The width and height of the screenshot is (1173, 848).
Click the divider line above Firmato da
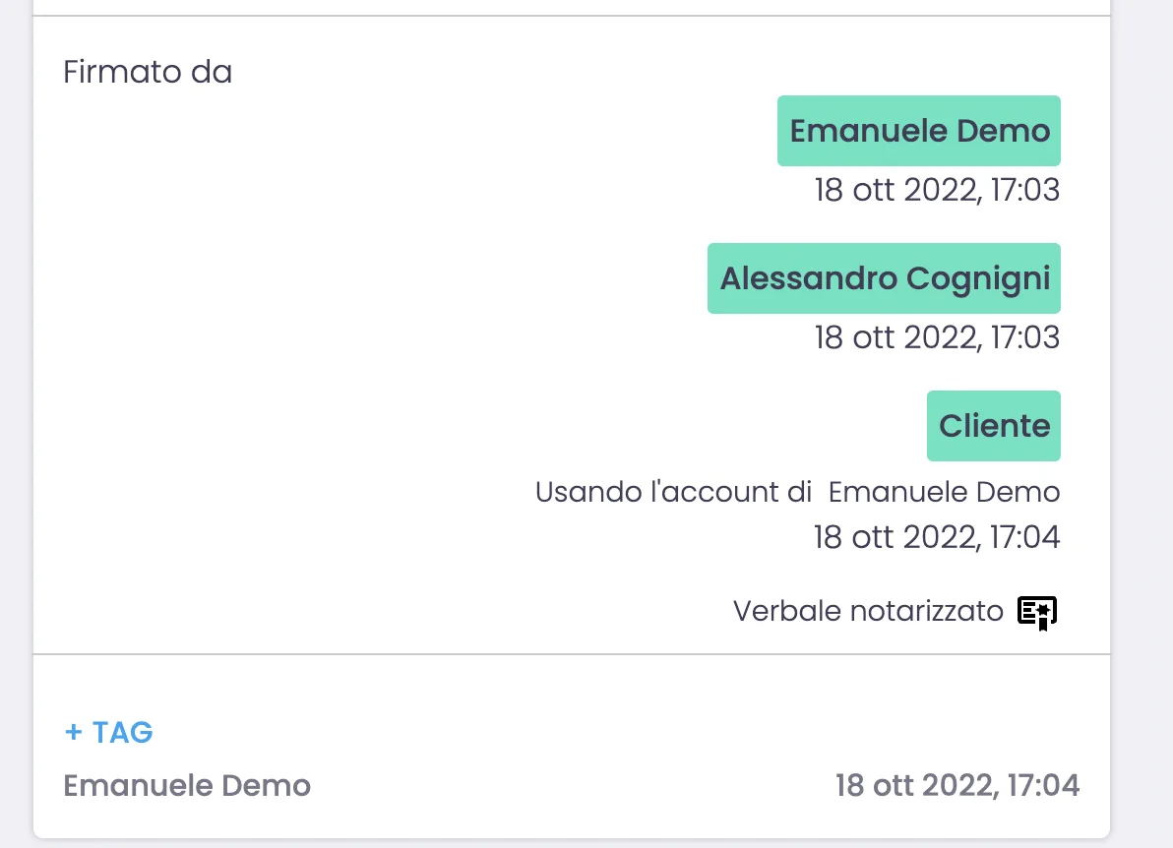click(x=571, y=16)
